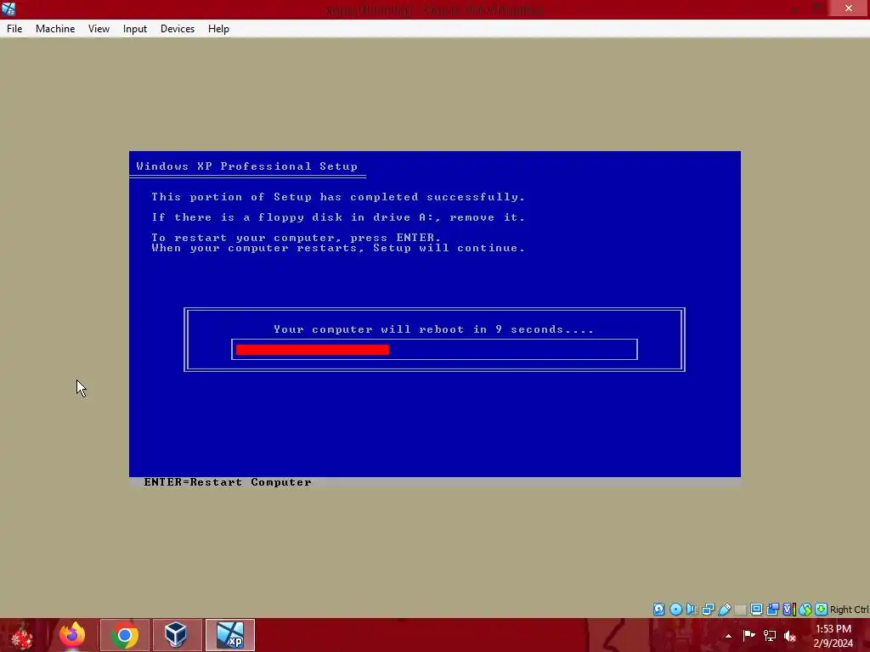The width and height of the screenshot is (870, 652).
Task: Open the network tray icon
Action: click(770, 635)
